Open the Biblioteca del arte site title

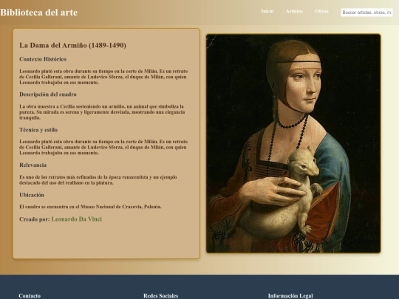pyautogui.click(x=39, y=13)
